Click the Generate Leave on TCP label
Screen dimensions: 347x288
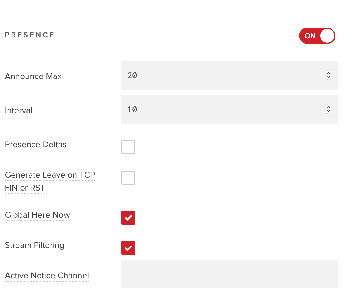tap(50, 175)
